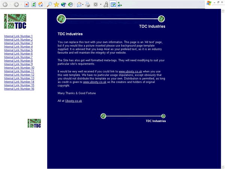The height and width of the screenshot is (169, 225).
Task: Go to the Home page
Action: 40,5
